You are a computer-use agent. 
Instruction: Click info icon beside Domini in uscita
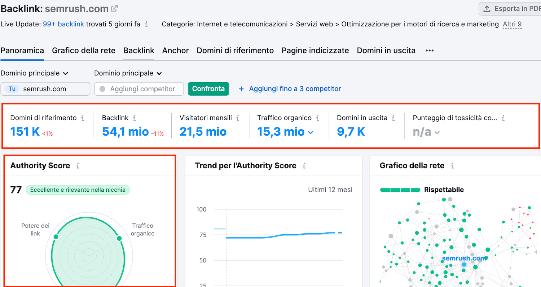pyautogui.click(x=393, y=118)
